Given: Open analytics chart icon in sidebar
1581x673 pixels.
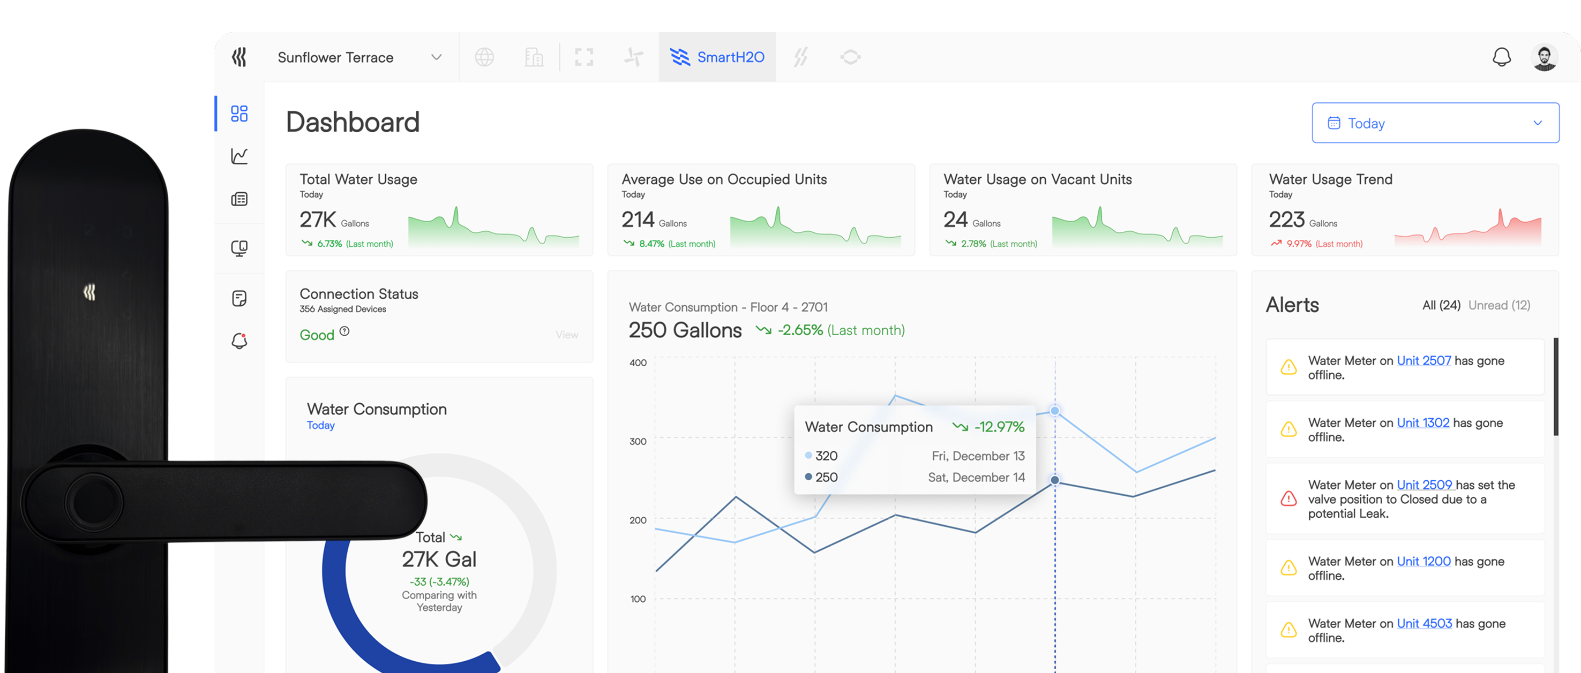Looking at the screenshot, I should point(239,156).
